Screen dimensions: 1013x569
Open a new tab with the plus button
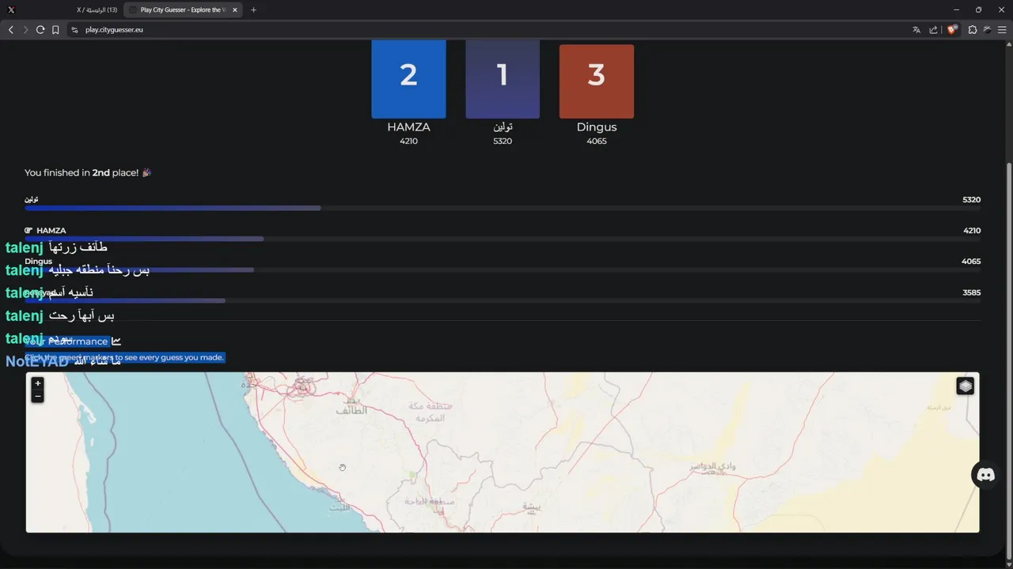click(x=253, y=10)
